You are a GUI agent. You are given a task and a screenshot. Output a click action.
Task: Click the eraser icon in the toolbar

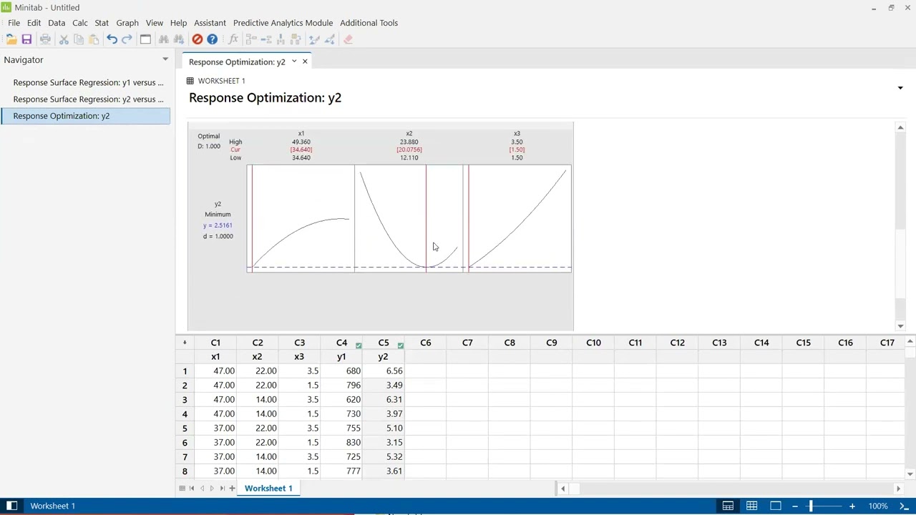pos(348,39)
